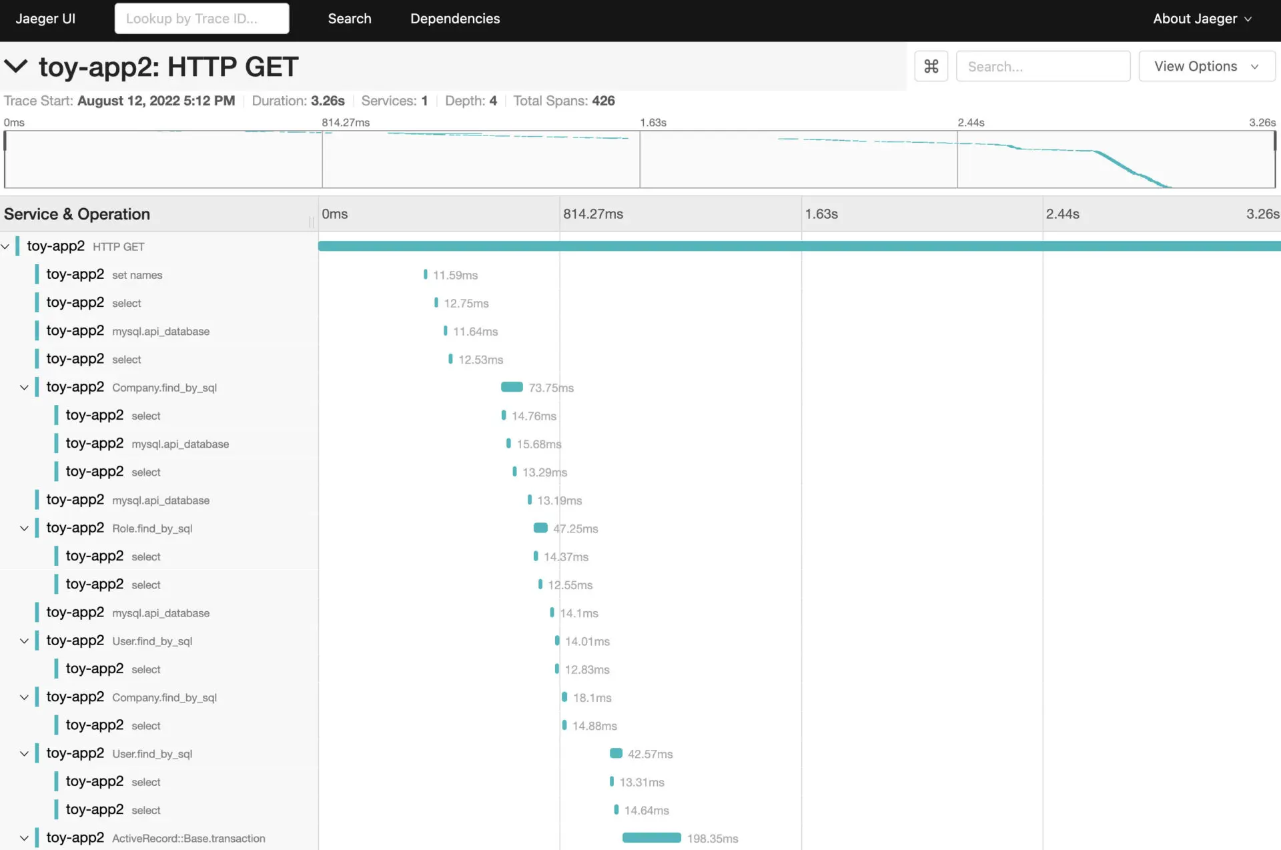
Task: Open the About Jaeger menu
Action: 1202,19
